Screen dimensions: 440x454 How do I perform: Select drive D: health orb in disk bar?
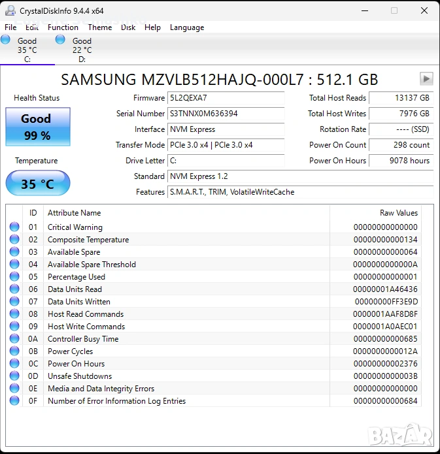pos(60,40)
